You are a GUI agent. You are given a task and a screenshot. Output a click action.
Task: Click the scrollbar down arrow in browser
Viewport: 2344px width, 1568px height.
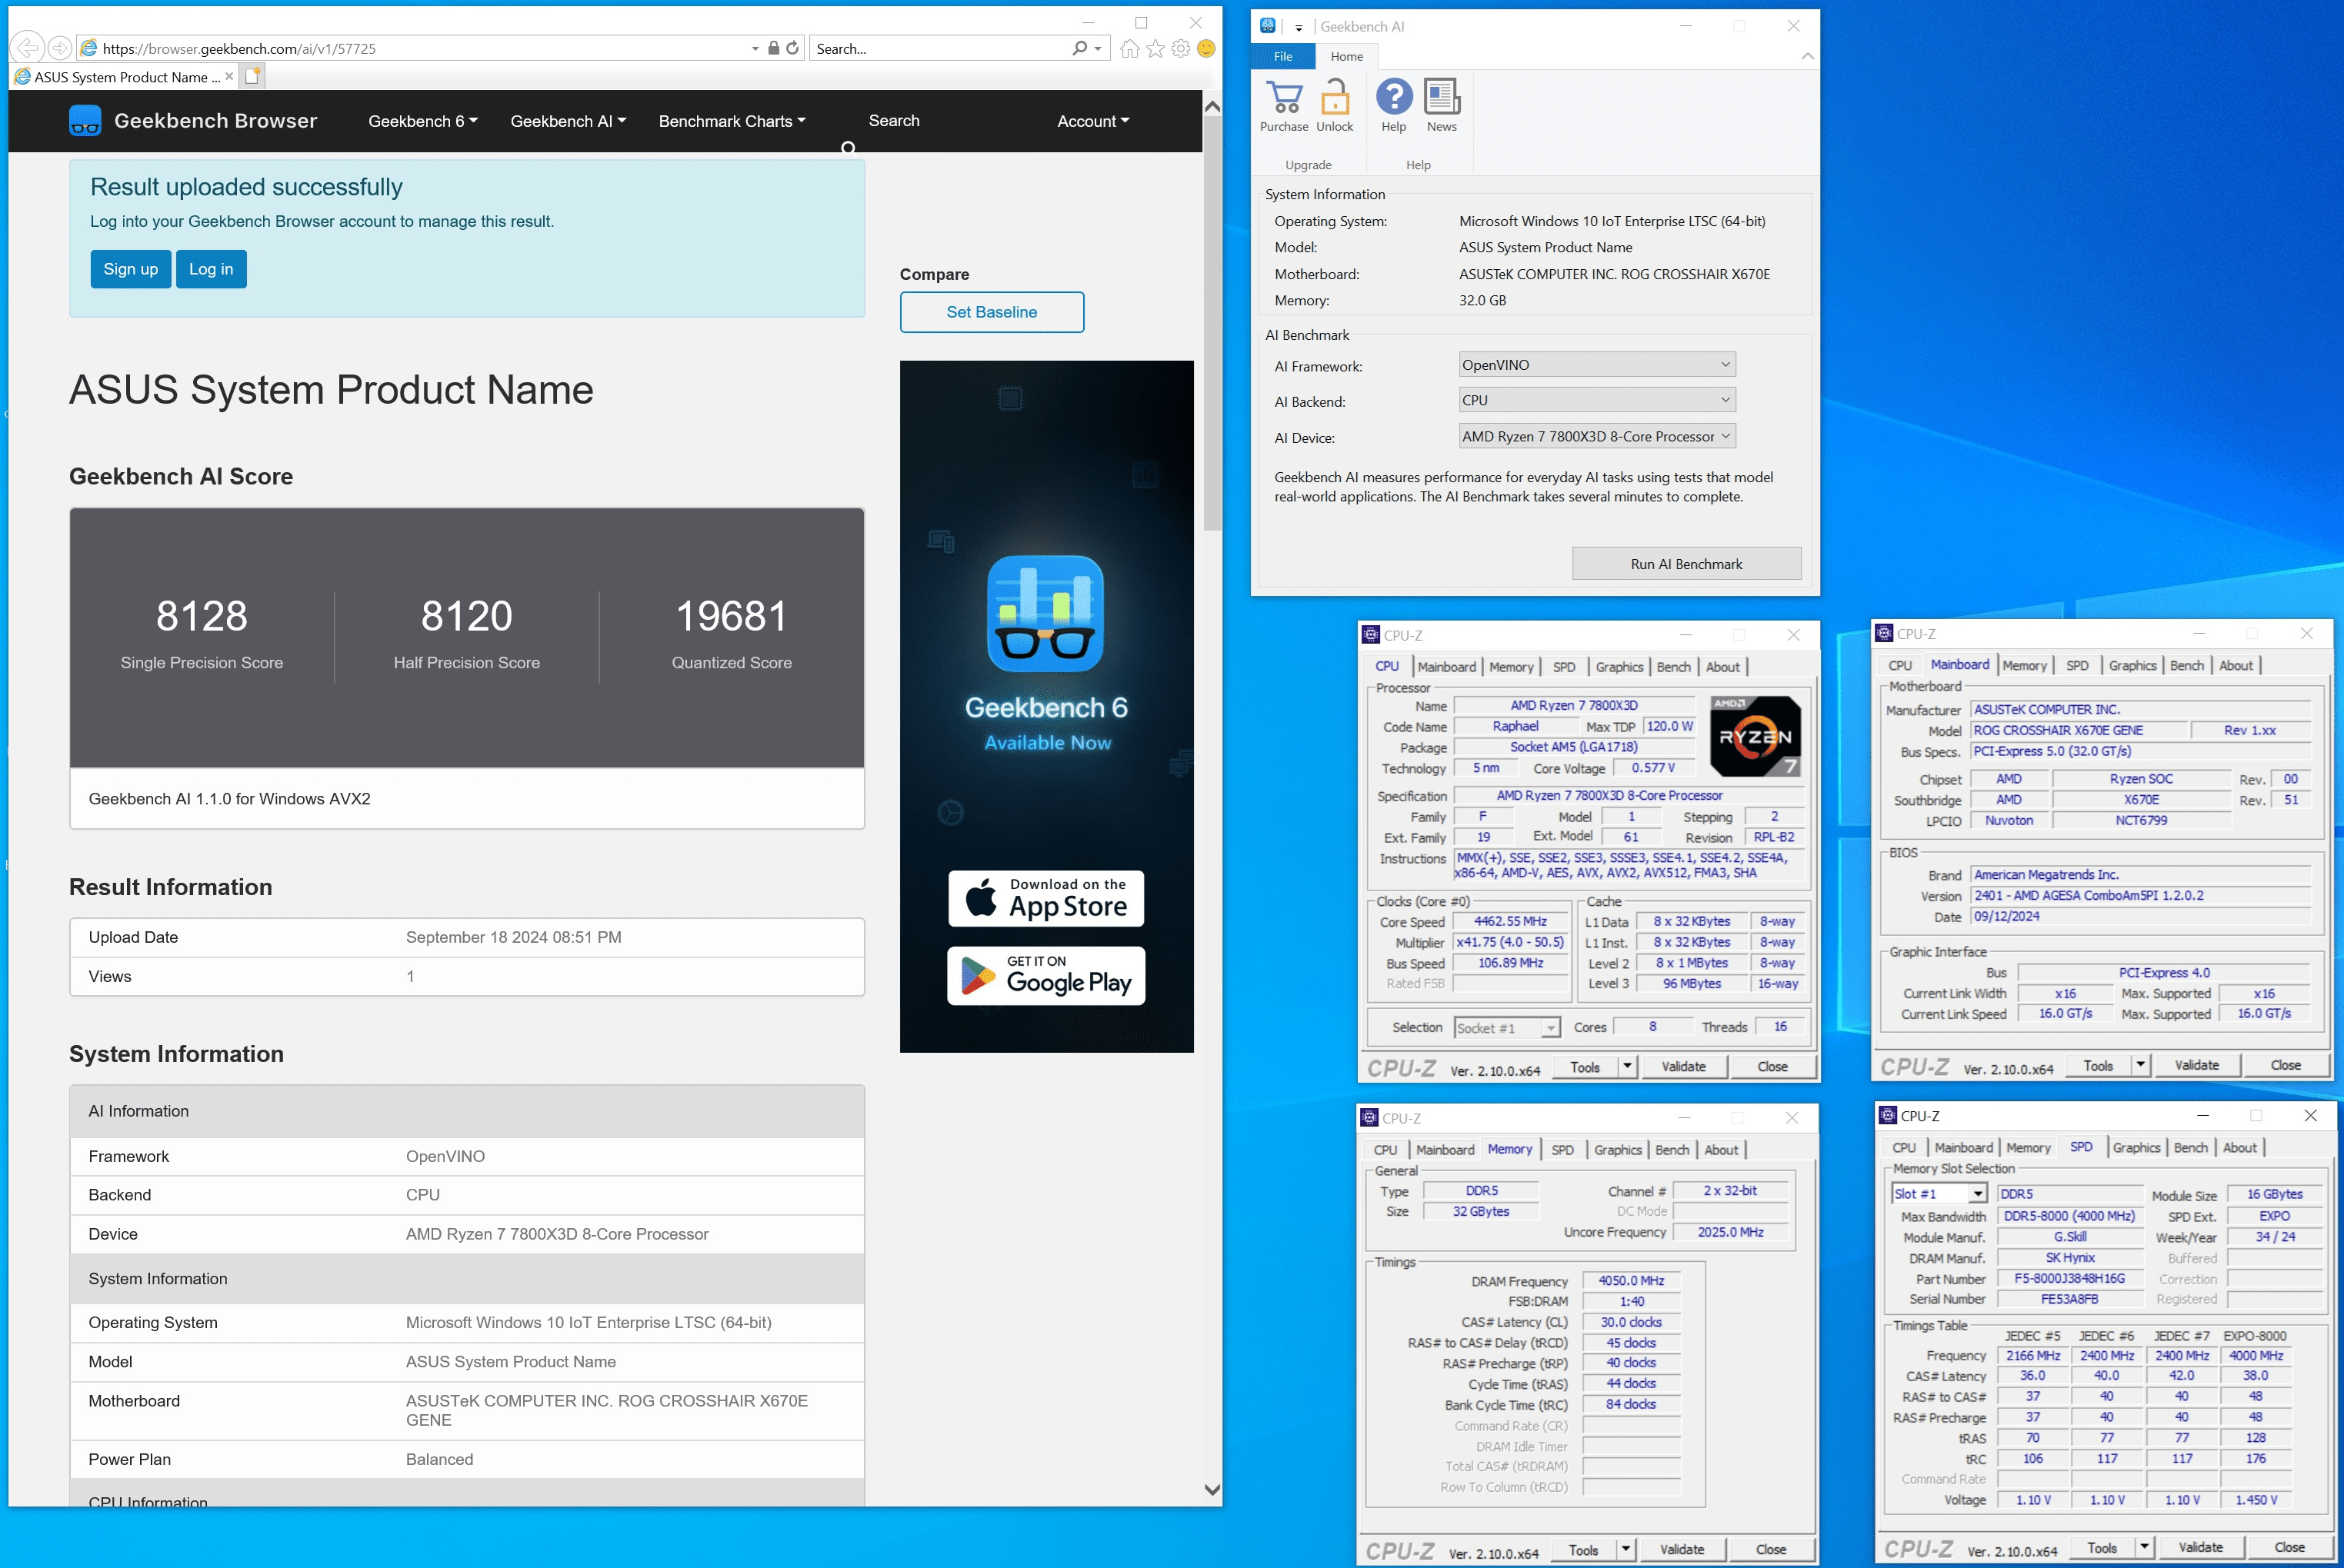coord(1212,1490)
